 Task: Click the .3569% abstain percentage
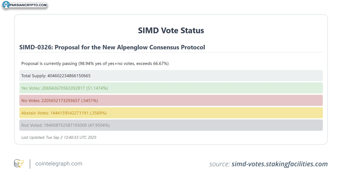[x=98, y=113]
